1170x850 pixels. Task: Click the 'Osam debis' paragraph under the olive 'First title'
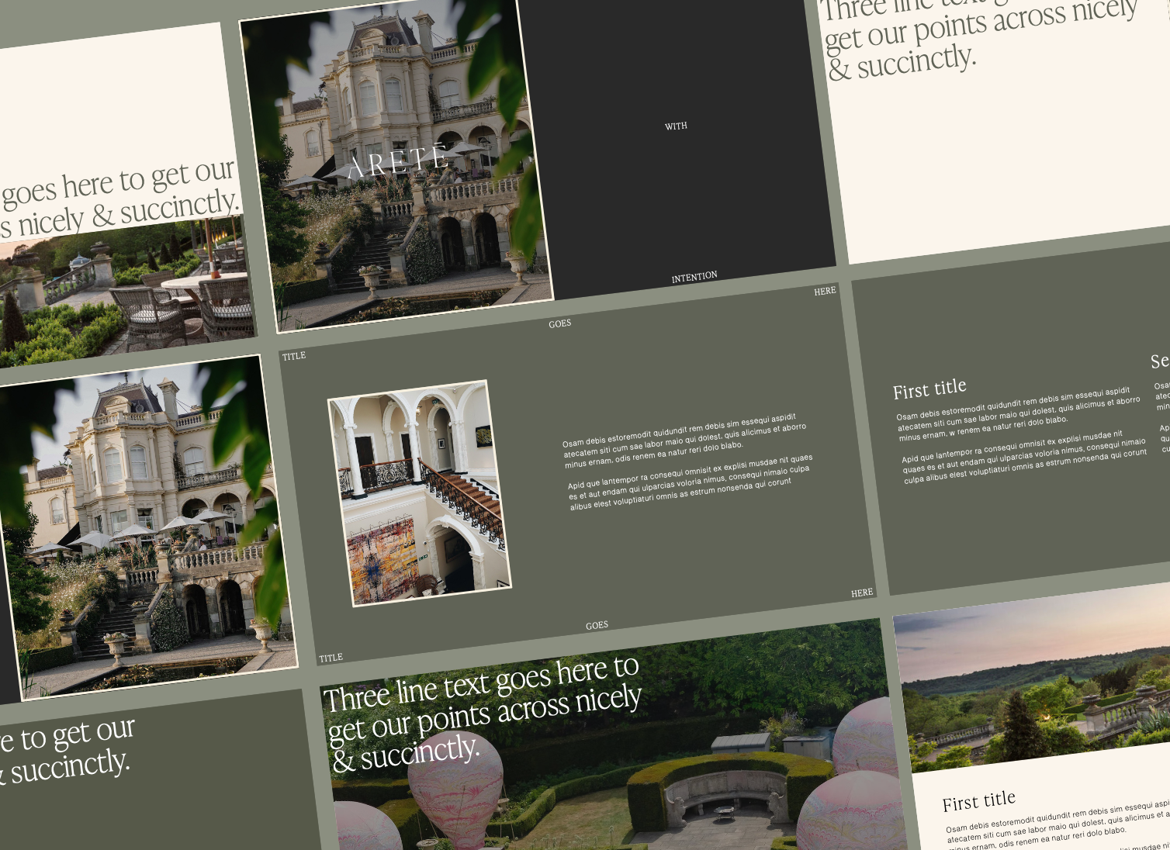pos(1019,414)
